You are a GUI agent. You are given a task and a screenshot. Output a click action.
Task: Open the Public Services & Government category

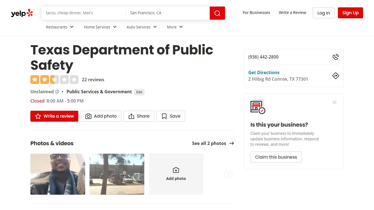pos(99,92)
